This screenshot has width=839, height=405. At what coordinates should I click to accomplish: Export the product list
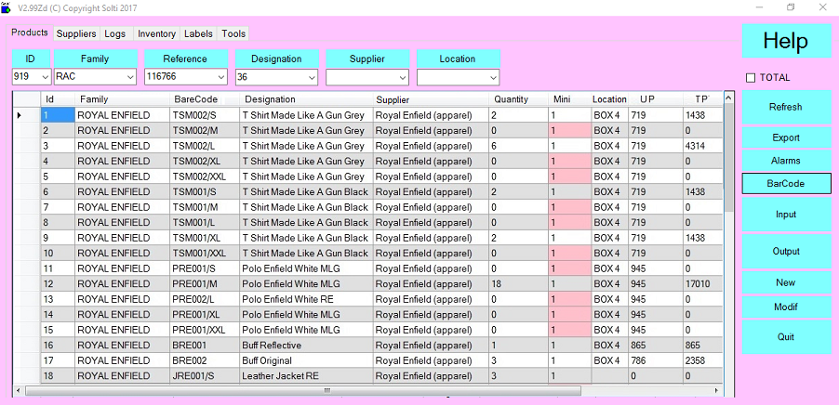tap(785, 137)
